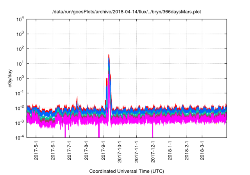The image size is (250, 175).
Task: Click the magenta dropout spike near 2017-12-1
Action: coord(153,131)
